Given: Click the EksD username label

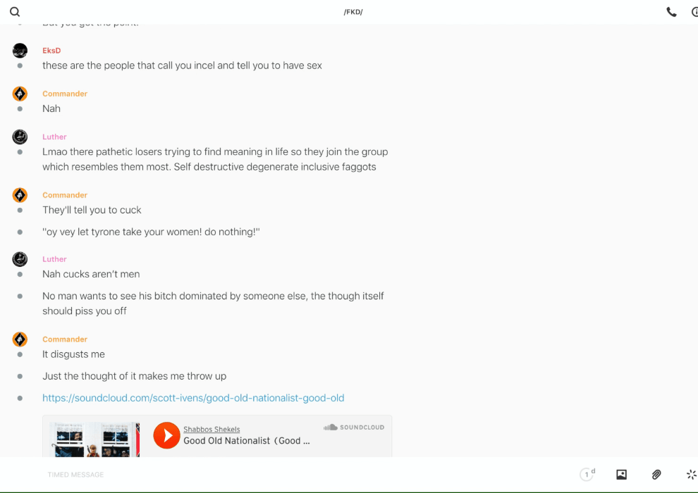Looking at the screenshot, I should [x=51, y=51].
